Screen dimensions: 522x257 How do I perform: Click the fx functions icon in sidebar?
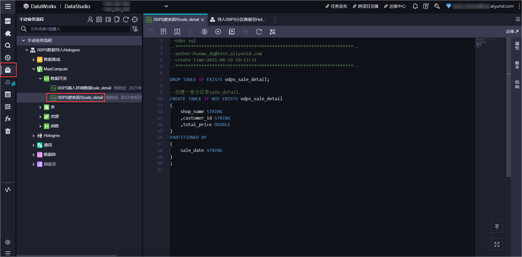(8, 119)
